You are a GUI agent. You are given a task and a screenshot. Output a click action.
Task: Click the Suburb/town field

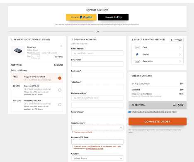pyautogui.click(x=97, y=116)
